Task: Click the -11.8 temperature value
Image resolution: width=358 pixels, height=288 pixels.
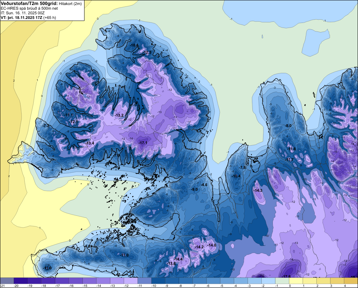Action: point(291,149)
